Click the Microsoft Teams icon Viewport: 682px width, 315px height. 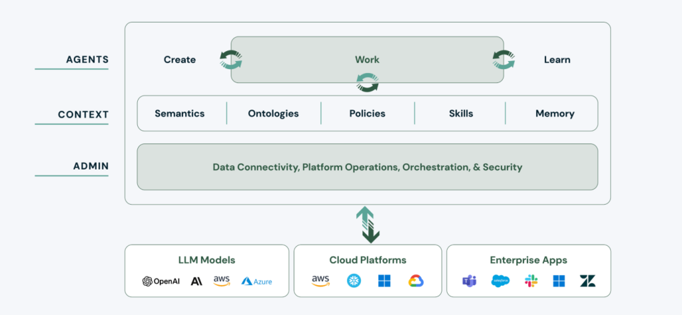point(470,280)
